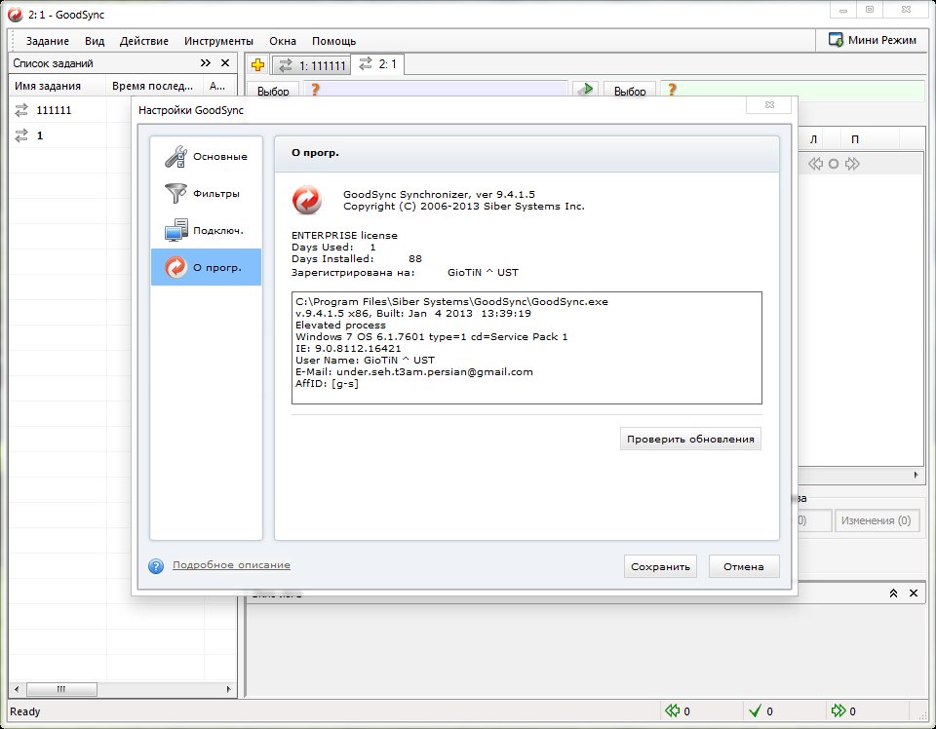936x729 pixels.
Task: Close the Список заданий panel
Action: pos(225,63)
